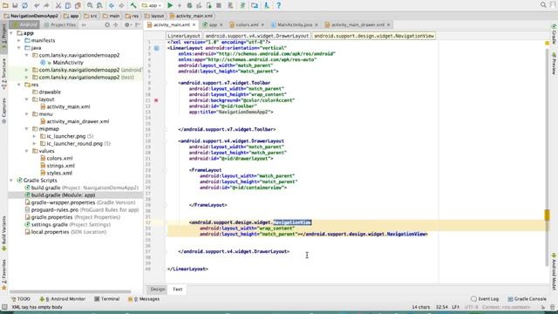Click LinearLayout breadcrumb above the editor
The width and height of the screenshot is (558, 314).
(184, 36)
